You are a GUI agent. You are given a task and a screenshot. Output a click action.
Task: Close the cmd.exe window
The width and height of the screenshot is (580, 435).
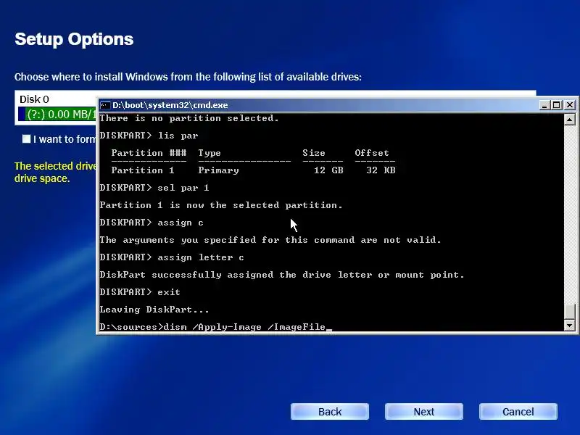570,105
